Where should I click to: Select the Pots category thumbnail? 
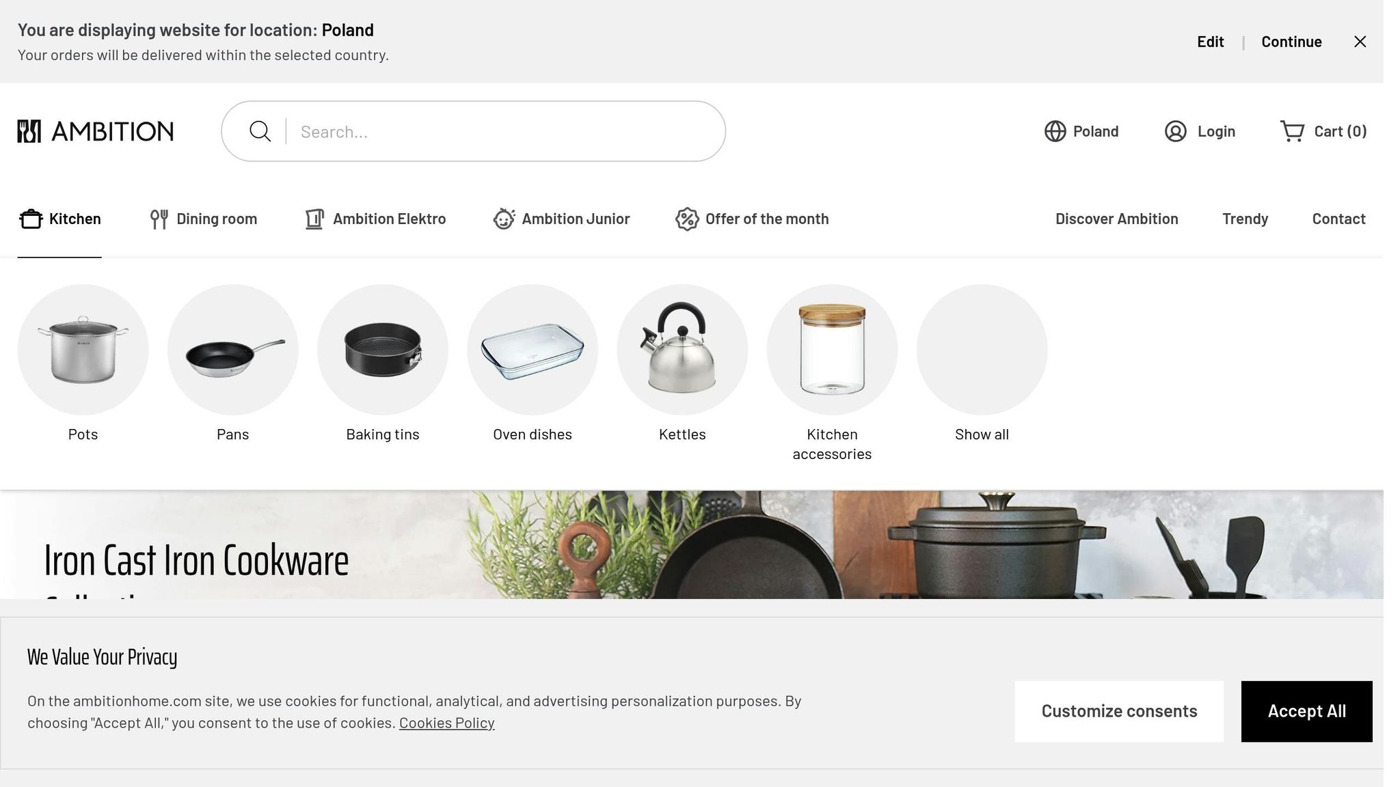click(83, 350)
